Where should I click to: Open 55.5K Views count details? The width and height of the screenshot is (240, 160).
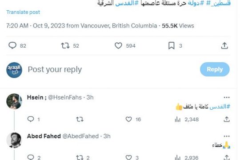click(178, 26)
